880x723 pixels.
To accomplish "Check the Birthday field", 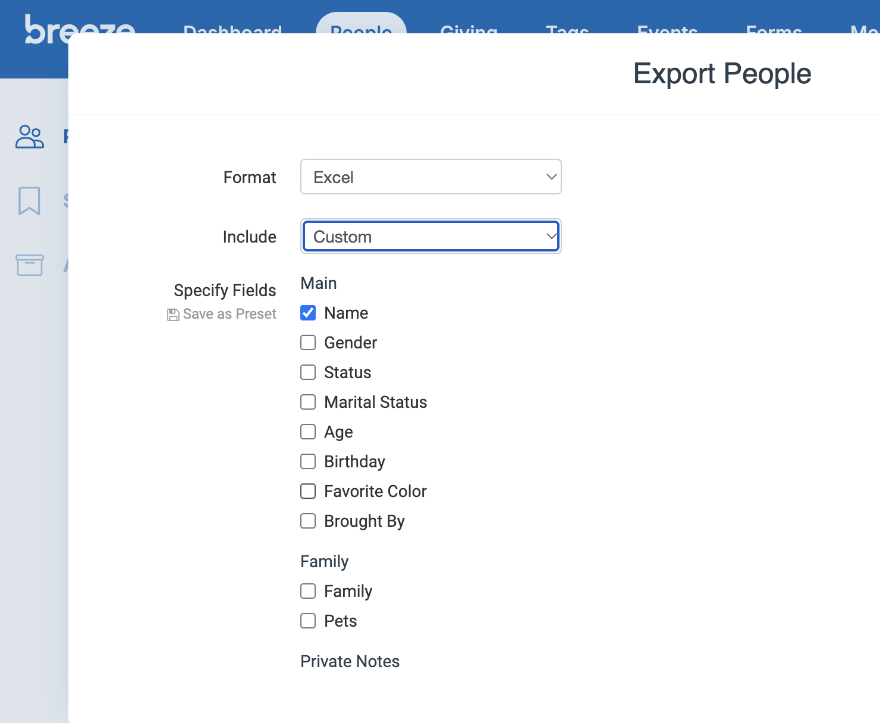I will click(x=308, y=461).
